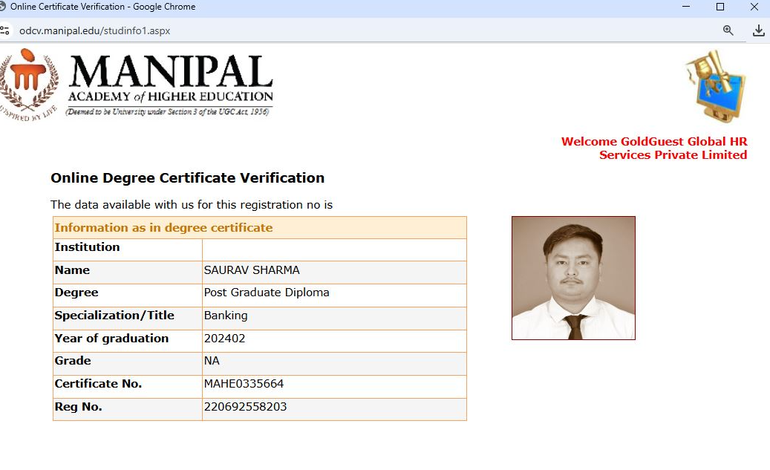Image resolution: width=770 pixels, height=470 pixels.
Task: Minimize the Chrome window
Action: [685, 7]
